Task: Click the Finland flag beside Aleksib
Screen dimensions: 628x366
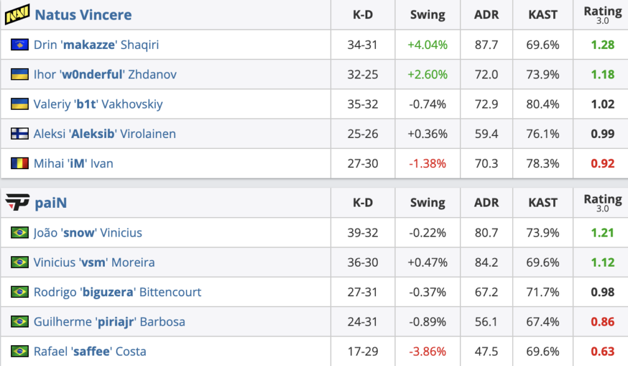Action: (20, 134)
